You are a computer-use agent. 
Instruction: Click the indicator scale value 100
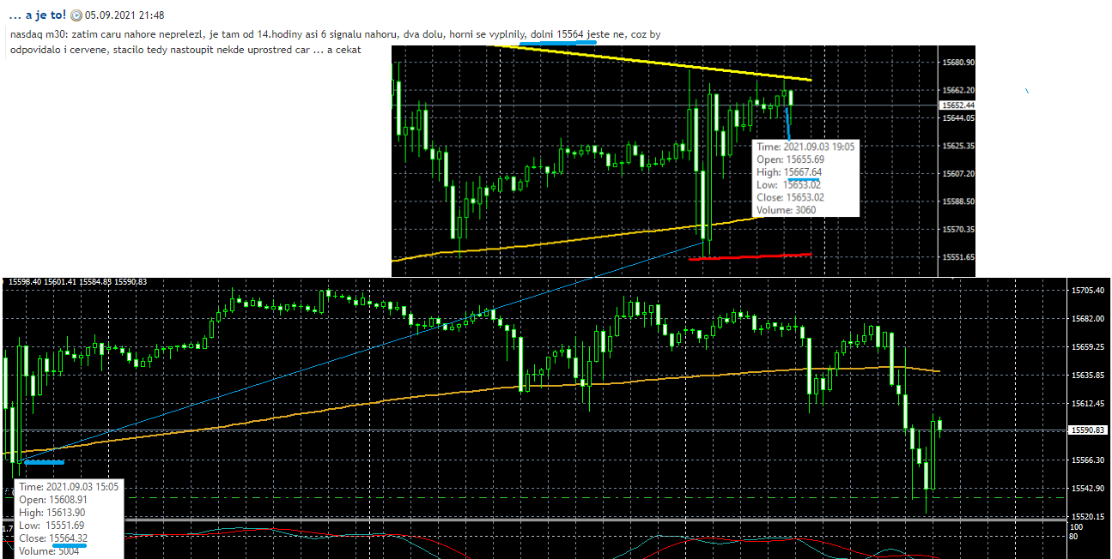tap(1077, 527)
